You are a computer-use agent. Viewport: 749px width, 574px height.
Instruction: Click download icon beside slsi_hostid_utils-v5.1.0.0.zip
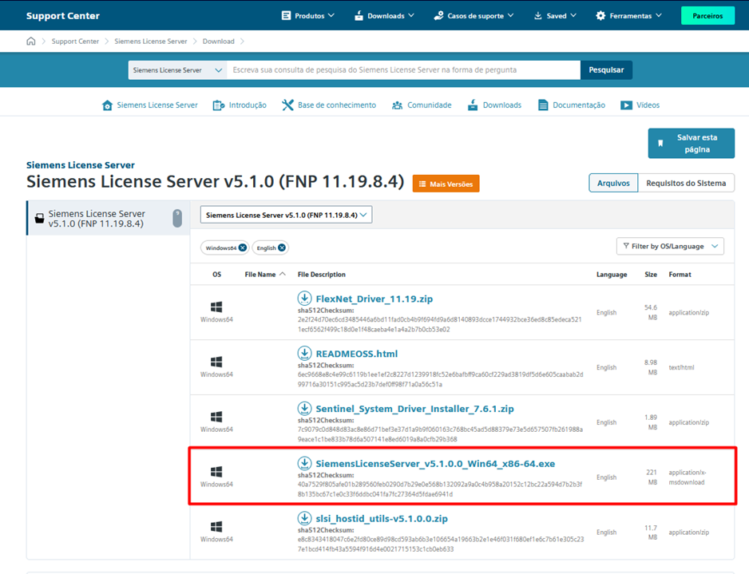click(x=304, y=519)
